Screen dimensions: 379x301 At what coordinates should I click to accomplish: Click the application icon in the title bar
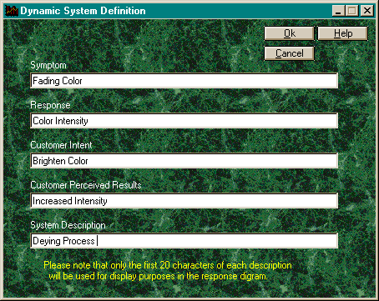point(12,11)
